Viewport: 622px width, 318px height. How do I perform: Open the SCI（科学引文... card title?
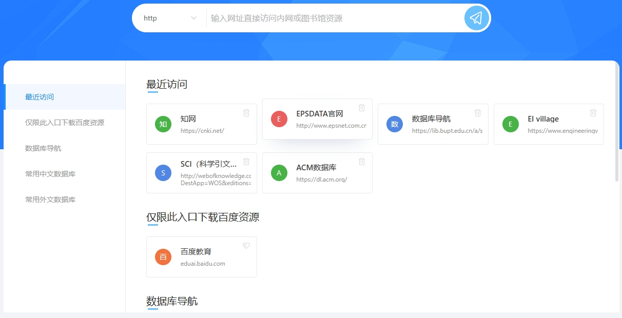[209, 164]
